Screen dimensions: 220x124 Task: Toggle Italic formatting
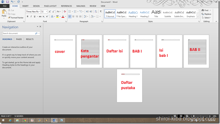pyautogui.click(x=31, y=16)
